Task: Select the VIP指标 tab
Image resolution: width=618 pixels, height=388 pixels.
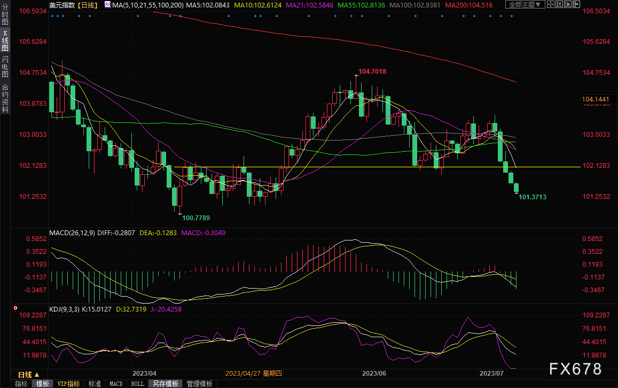Action: click(x=69, y=384)
